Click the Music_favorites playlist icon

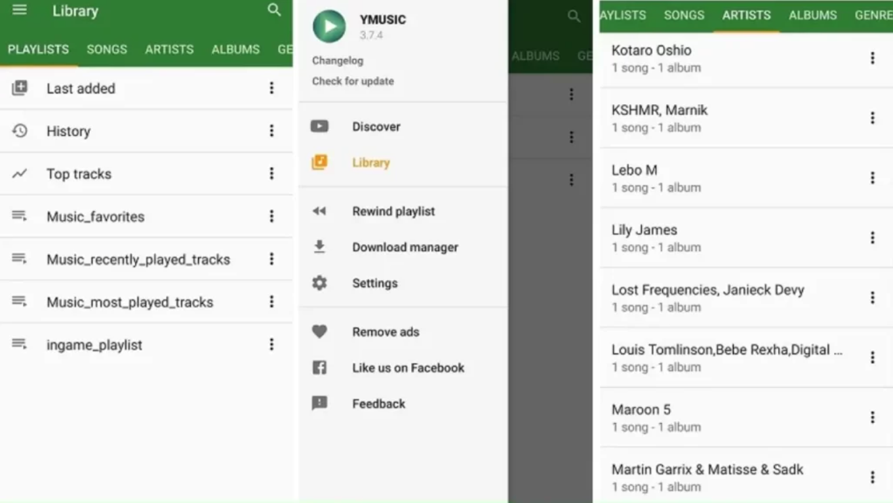(x=20, y=216)
